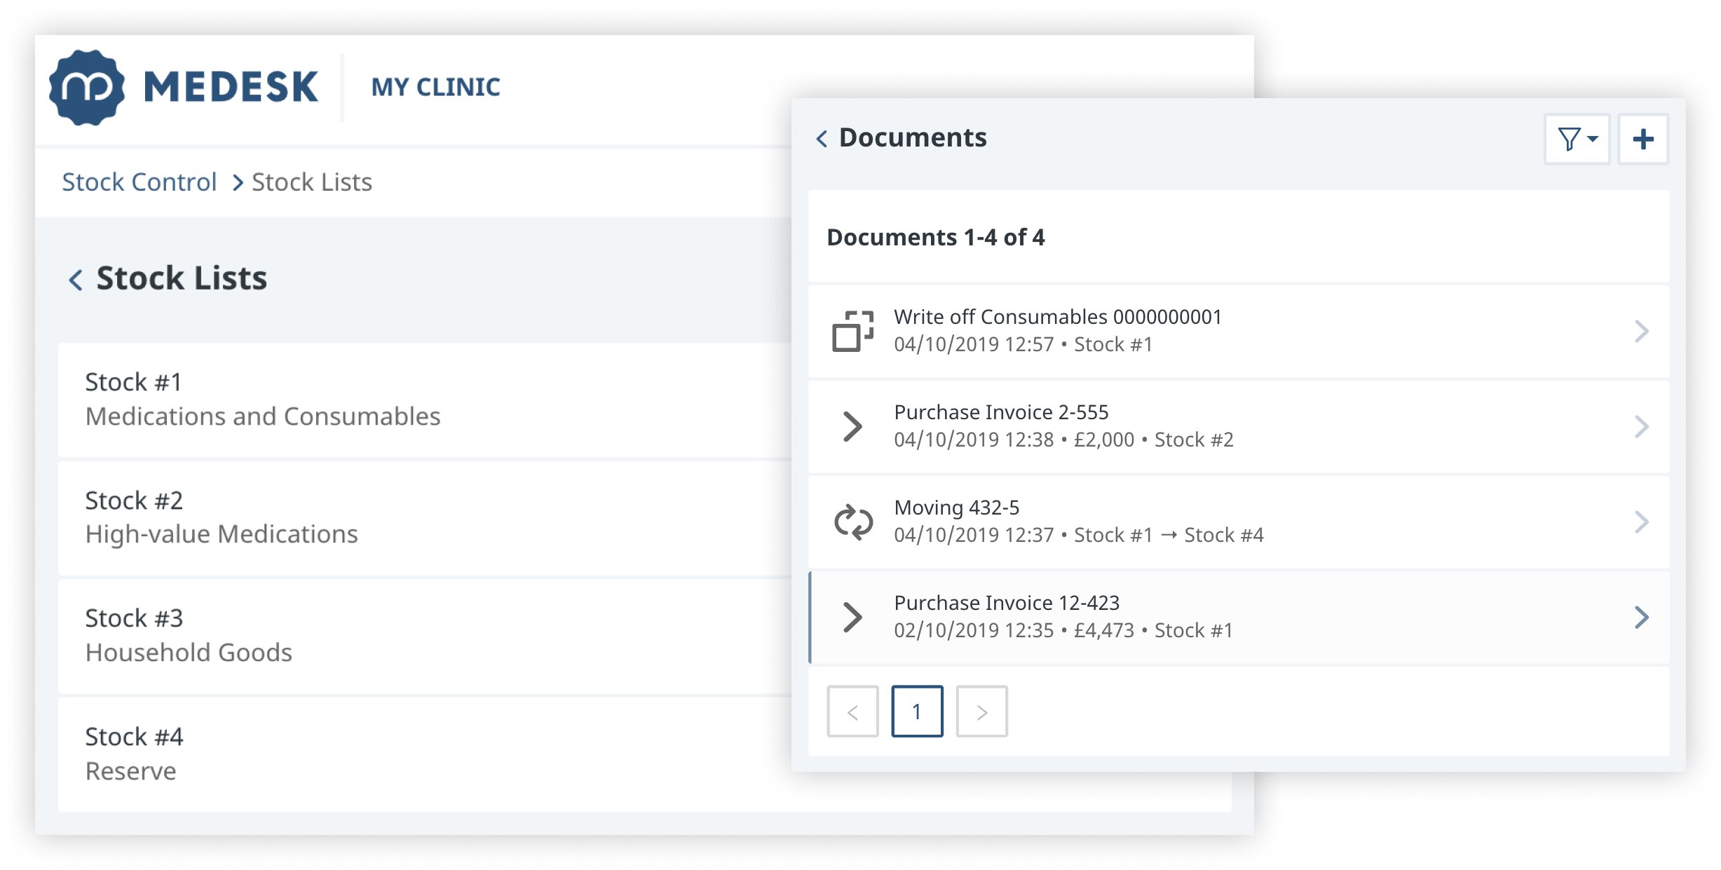Click MY CLINIC header link

pyautogui.click(x=435, y=88)
